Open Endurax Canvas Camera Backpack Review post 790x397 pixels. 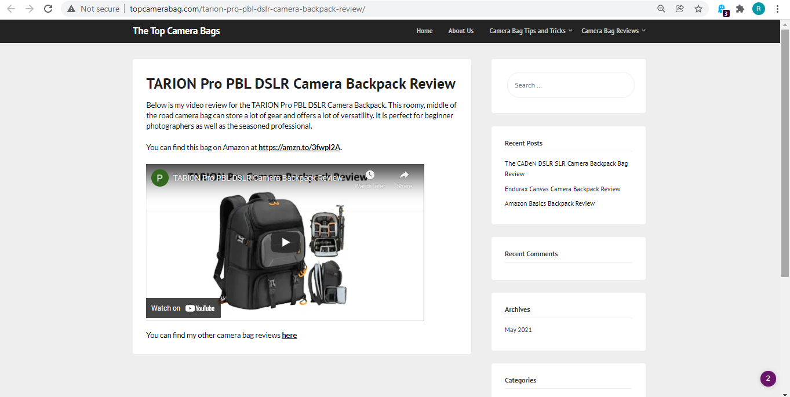click(562, 189)
